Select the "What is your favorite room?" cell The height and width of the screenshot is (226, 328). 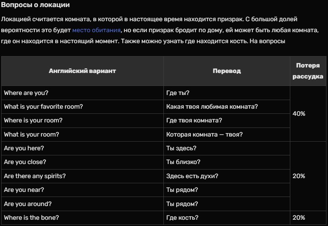coord(43,107)
